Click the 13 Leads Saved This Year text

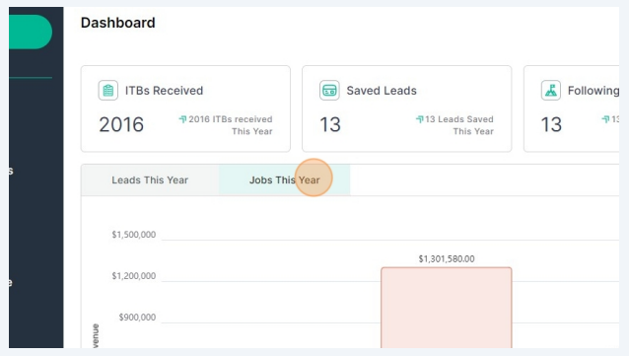pos(459,125)
